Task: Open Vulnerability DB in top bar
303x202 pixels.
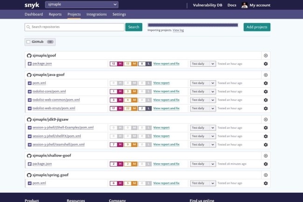Action: (207, 5)
